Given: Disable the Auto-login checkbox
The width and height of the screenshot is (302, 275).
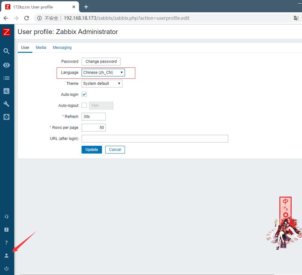Looking at the screenshot, I should tap(84, 94).
